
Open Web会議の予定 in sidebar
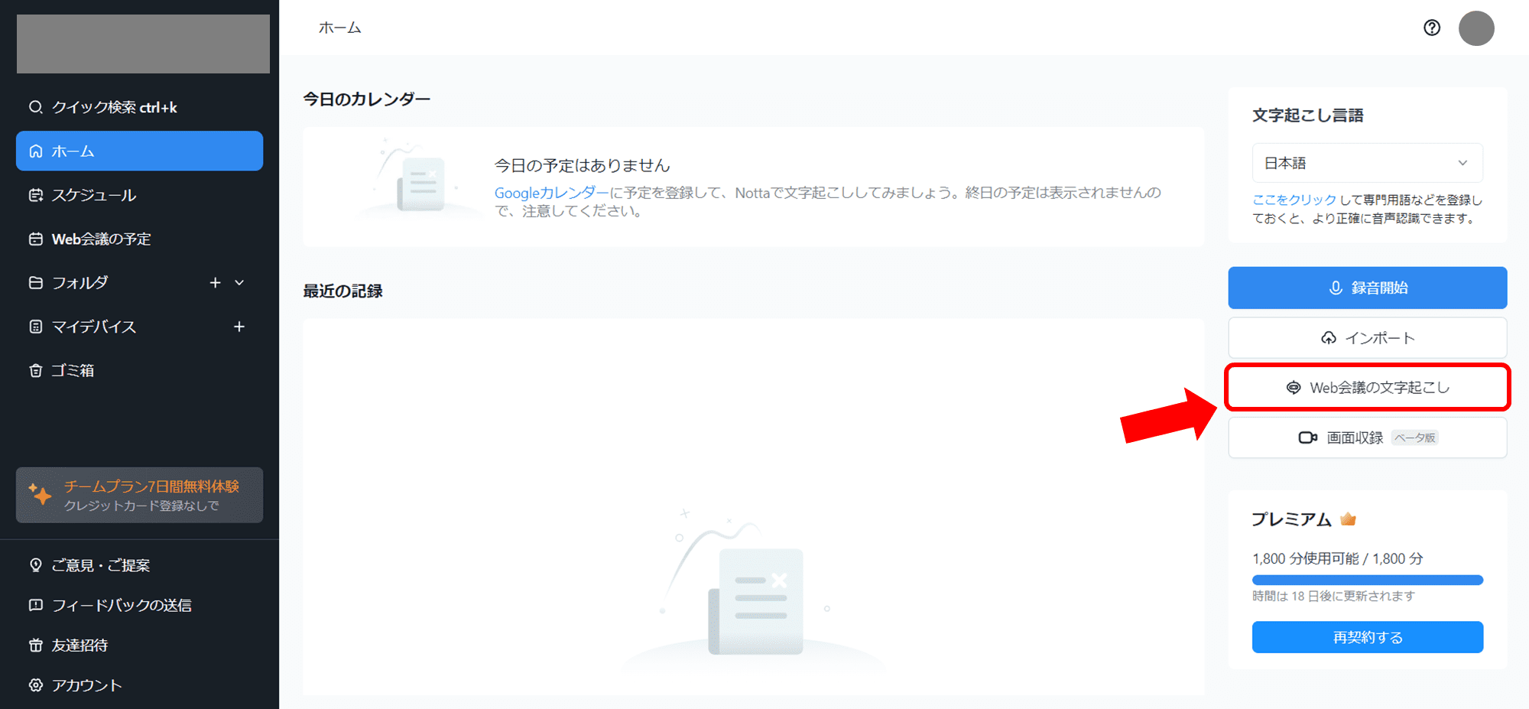139,239
